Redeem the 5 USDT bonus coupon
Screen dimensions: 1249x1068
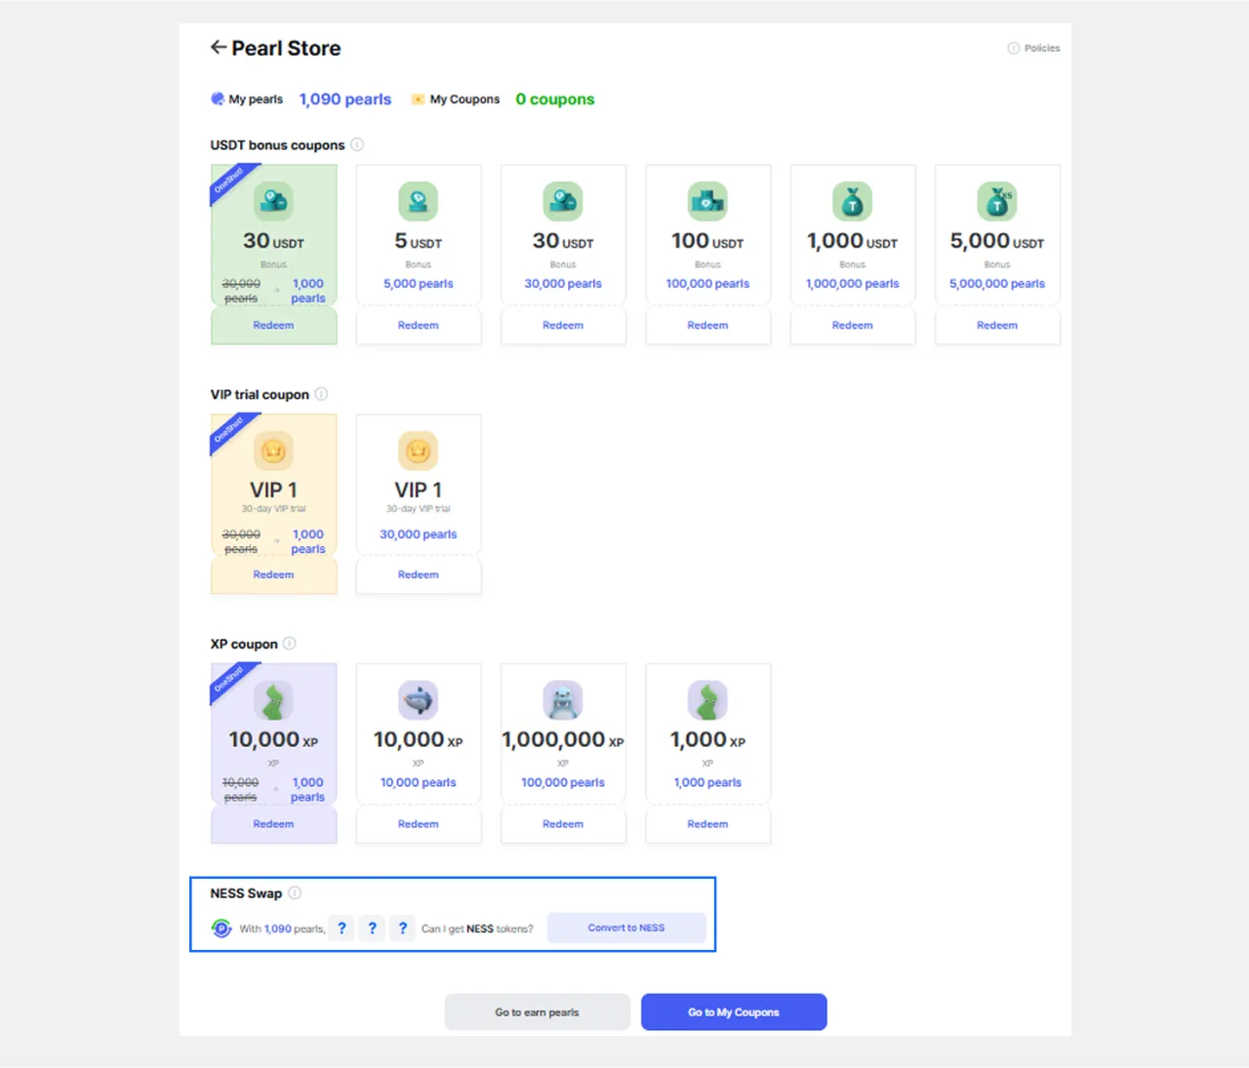tap(418, 326)
